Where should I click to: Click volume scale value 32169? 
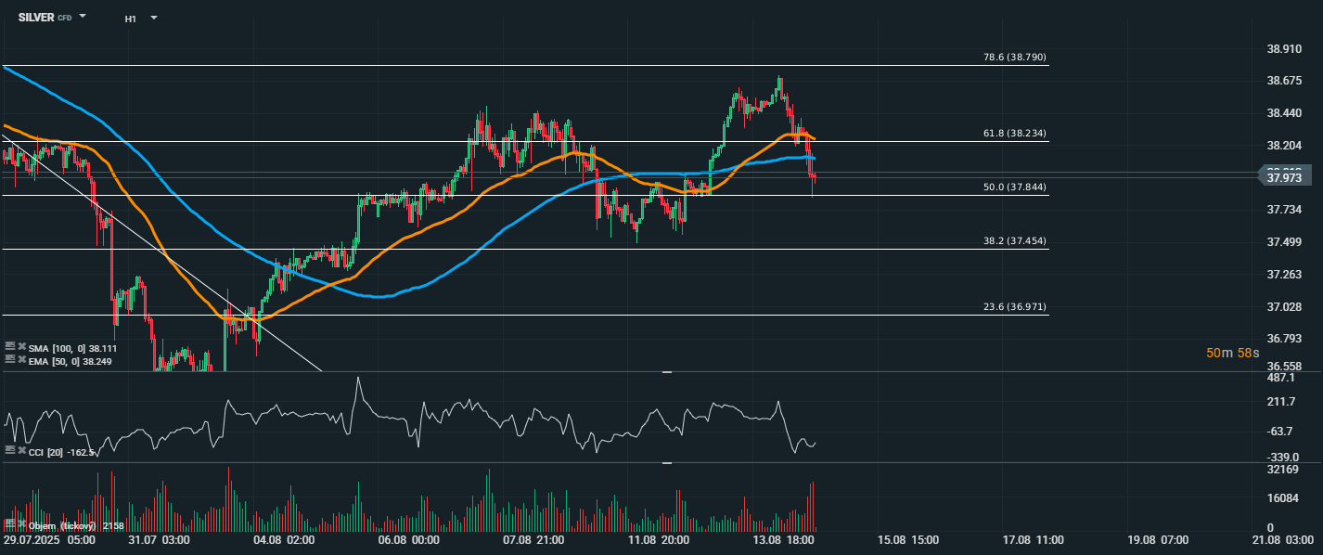tap(1284, 470)
